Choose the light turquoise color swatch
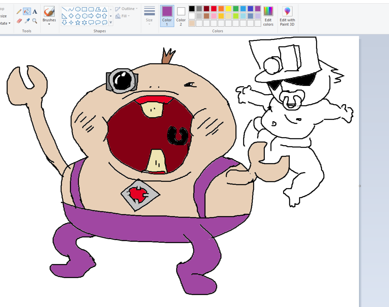The height and width of the screenshot is (307, 389). click(x=243, y=16)
